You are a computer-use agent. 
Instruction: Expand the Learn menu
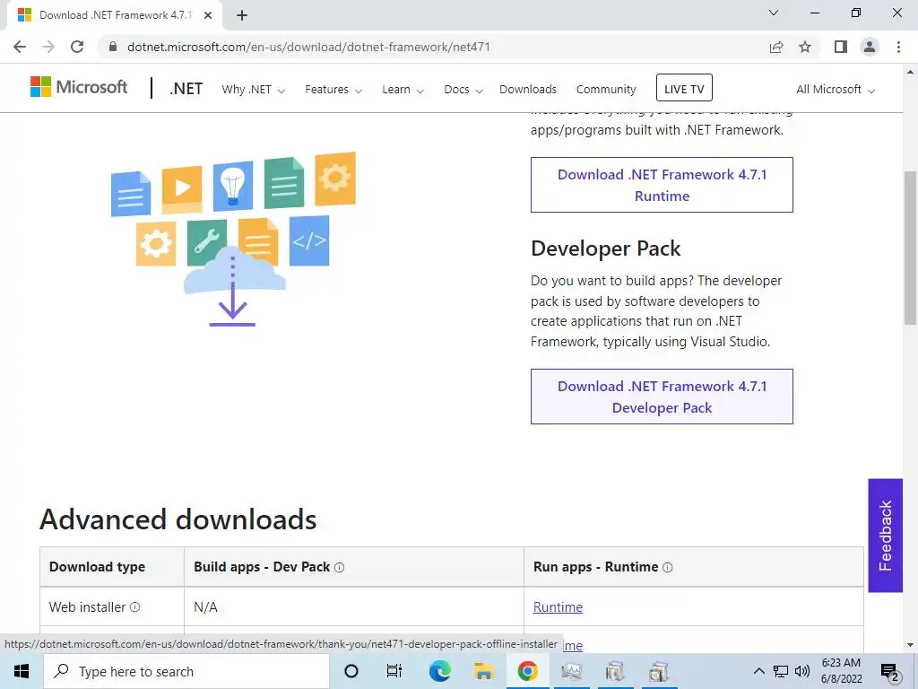[403, 90]
